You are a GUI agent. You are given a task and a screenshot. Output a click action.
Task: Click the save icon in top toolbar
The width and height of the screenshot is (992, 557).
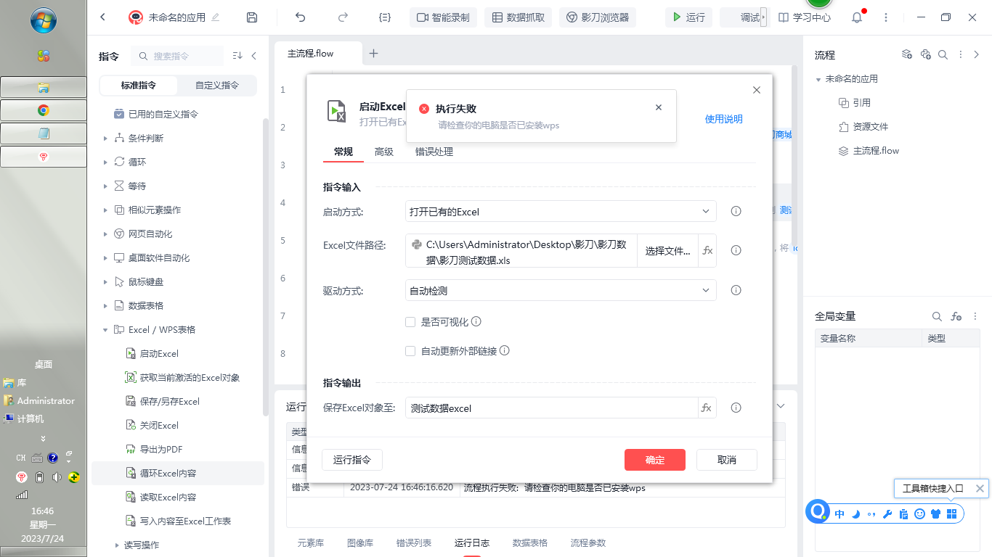coord(252,17)
